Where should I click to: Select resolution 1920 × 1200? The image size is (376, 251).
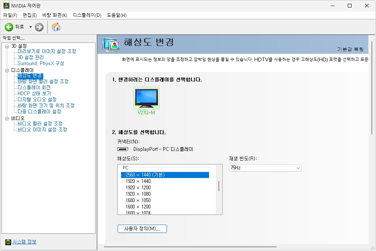click(138, 188)
